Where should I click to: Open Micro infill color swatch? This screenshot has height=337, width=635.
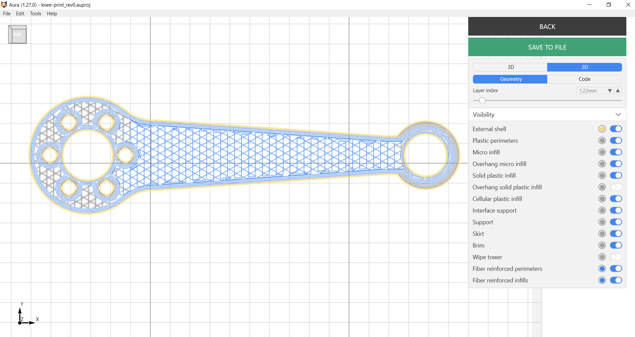(x=602, y=152)
